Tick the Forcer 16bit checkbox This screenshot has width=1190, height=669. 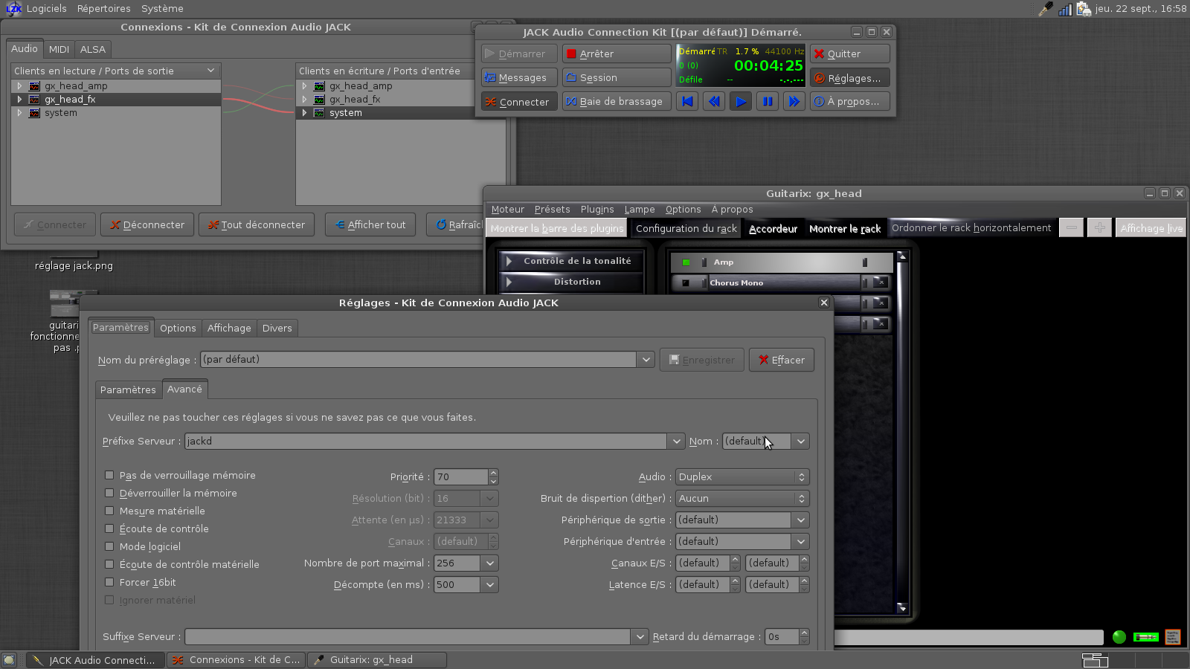(x=109, y=582)
